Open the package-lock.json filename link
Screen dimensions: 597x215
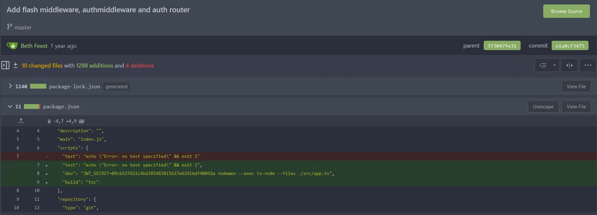pyautogui.click(x=75, y=86)
